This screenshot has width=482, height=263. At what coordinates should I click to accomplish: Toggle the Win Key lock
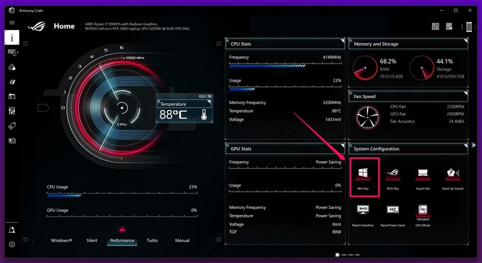(363, 176)
